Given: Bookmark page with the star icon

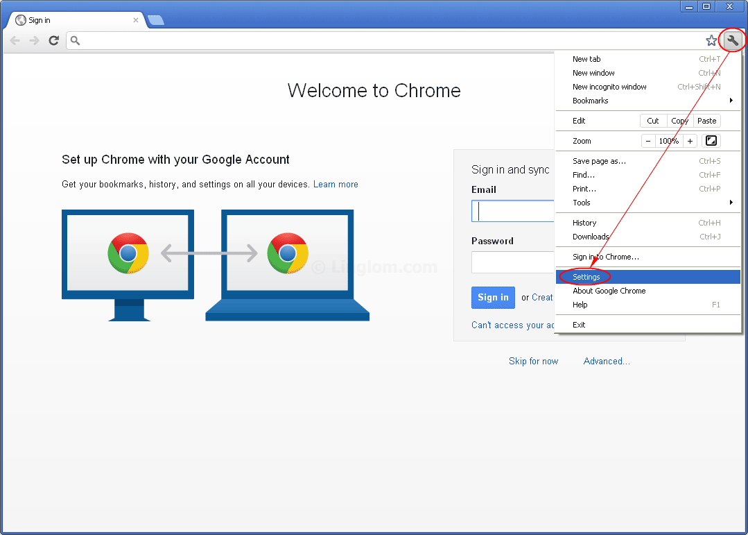Looking at the screenshot, I should [x=711, y=41].
